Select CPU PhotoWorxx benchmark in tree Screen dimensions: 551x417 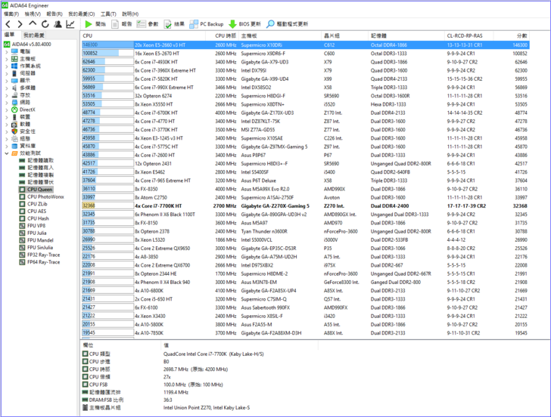[45, 196]
